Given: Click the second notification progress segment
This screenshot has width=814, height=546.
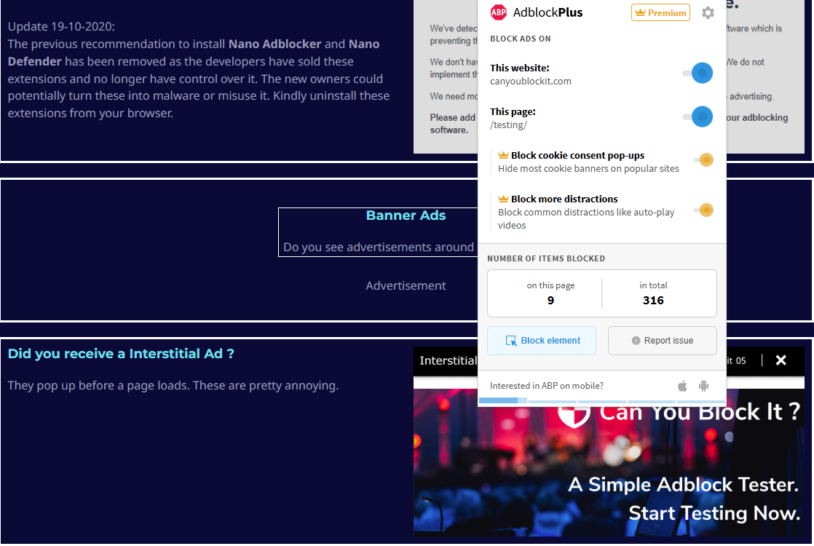Looking at the screenshot, I should coord(553,400).
